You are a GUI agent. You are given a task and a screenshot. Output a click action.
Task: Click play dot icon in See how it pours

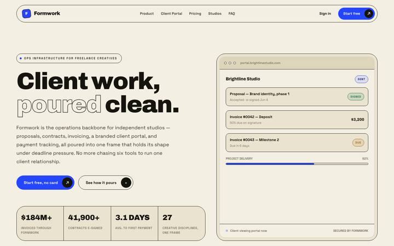pos(126,183)
